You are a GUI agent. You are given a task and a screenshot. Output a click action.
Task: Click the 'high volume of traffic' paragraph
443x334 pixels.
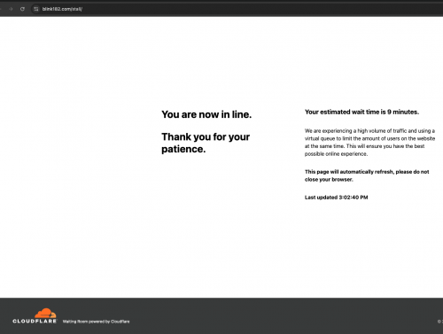click(369, 142)
